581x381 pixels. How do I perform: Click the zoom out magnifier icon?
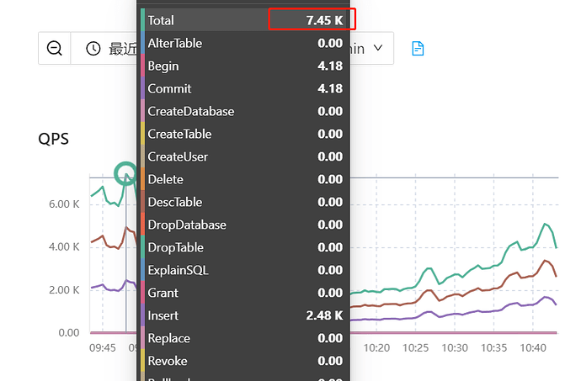pyautogui.click(x=55, y=48)
